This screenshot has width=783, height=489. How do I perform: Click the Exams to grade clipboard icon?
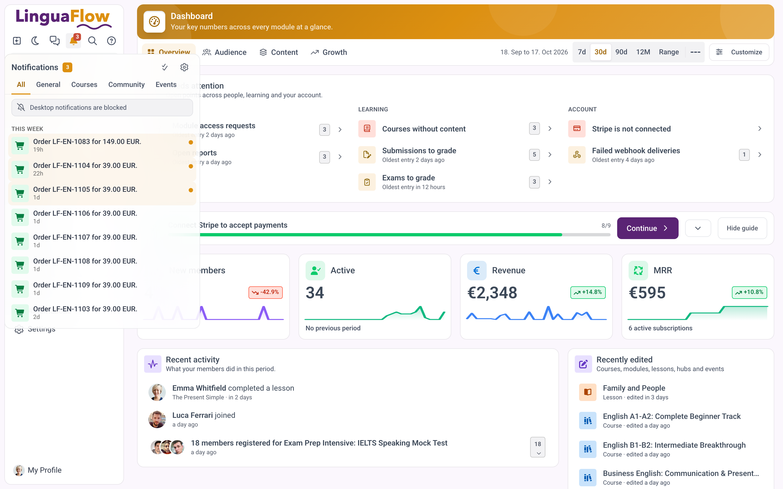367,182
